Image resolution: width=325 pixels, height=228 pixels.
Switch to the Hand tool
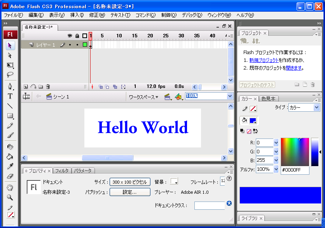point(10,188)
